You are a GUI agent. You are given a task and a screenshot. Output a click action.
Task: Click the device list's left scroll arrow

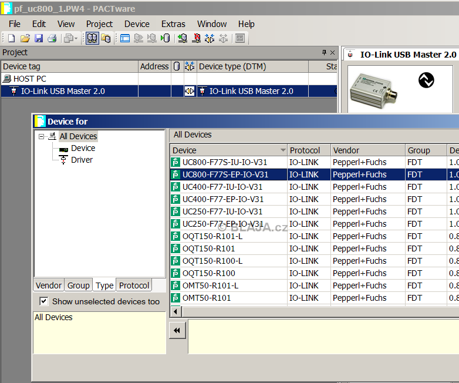(176, 311)
